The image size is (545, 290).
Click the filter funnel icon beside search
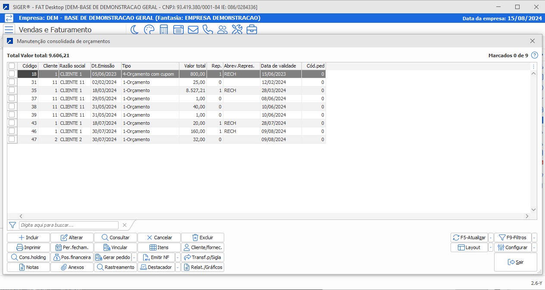(x=13, y=225)
